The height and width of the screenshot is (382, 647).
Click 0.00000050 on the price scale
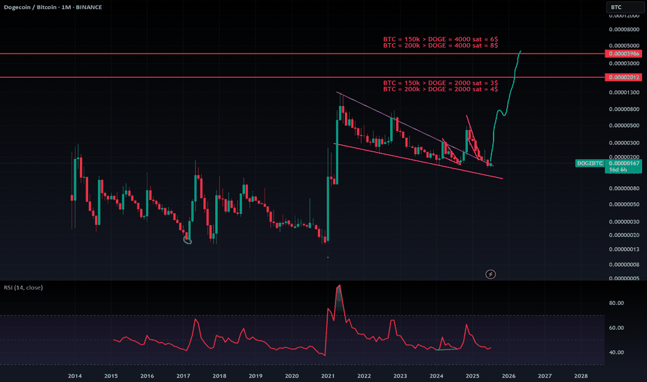pos(624,204)
